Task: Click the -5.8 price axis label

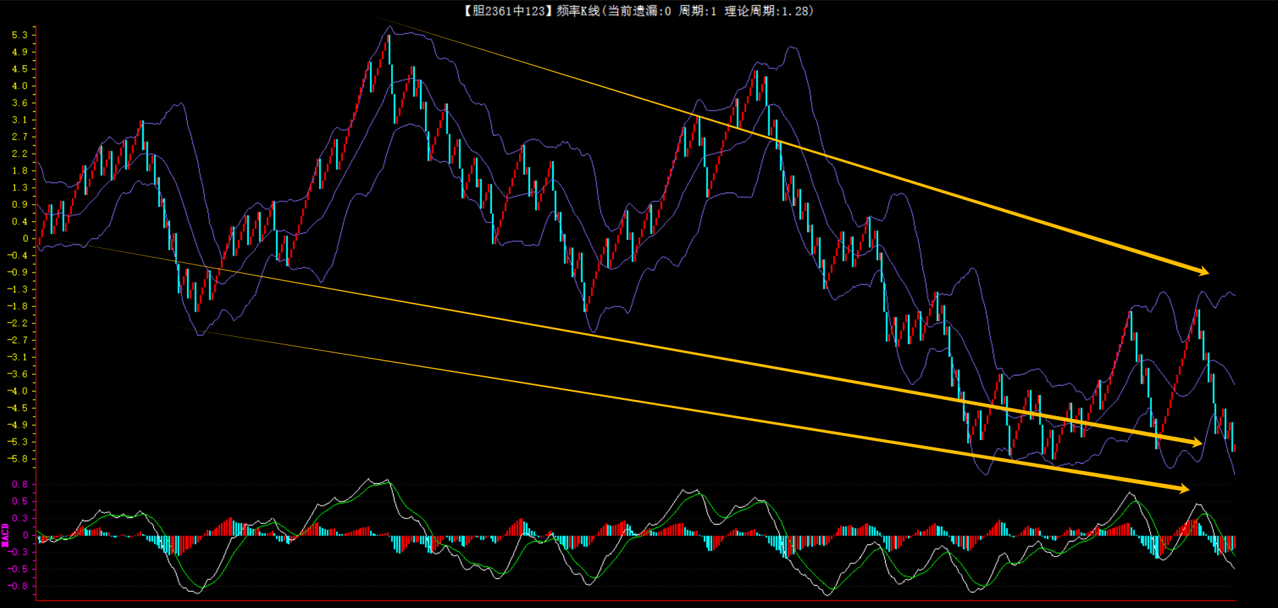Action: pyautogui.click(x=18, y=459)
